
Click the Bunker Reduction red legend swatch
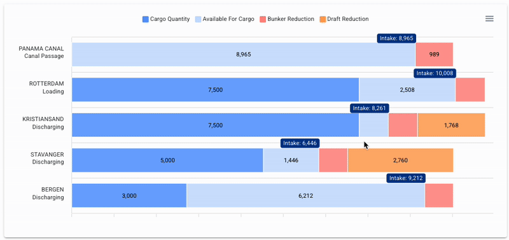[263, 19]
